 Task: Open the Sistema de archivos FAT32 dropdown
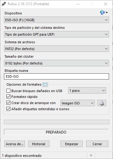coord(56,49)
